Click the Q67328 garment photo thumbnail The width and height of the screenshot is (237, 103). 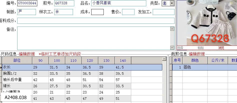coord(207,23)
